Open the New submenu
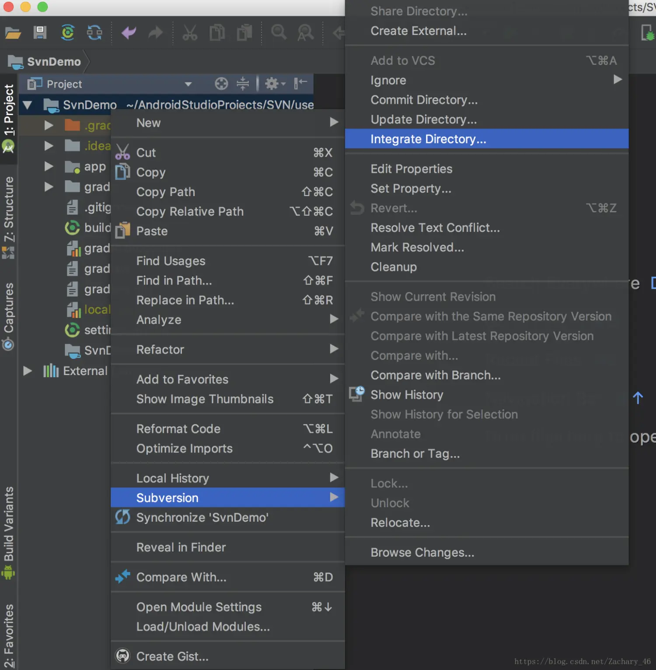The width and height of the screenshot is (656, 670). coord(227,123)
